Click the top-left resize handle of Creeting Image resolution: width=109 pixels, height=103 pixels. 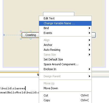click(x=21, y=31)
